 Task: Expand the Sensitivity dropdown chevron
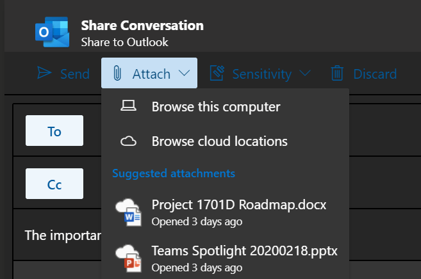pyautogui.click(x=305, y=74)
